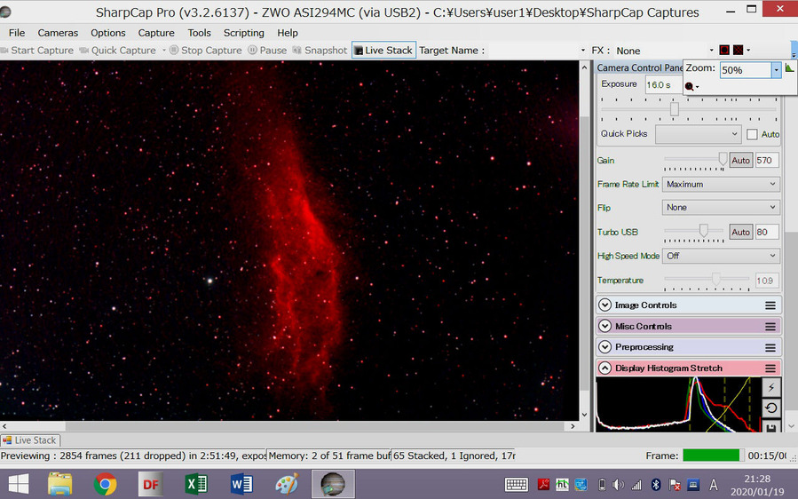Click the Turbo USB slider thumb
Screen dimensions: 798x499
(x=703, y=231)
